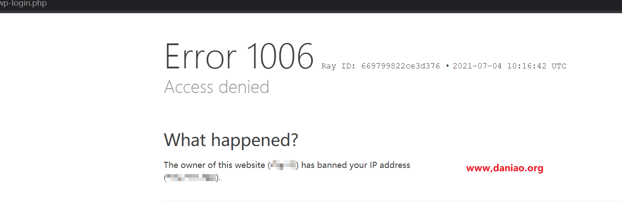
Task: Click the UTC timezone label
Action: point(559,66)
